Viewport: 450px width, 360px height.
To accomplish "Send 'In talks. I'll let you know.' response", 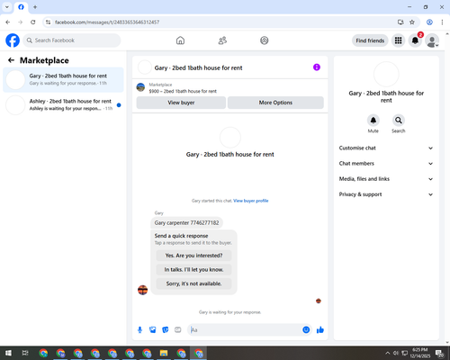I will click(193, 270).
